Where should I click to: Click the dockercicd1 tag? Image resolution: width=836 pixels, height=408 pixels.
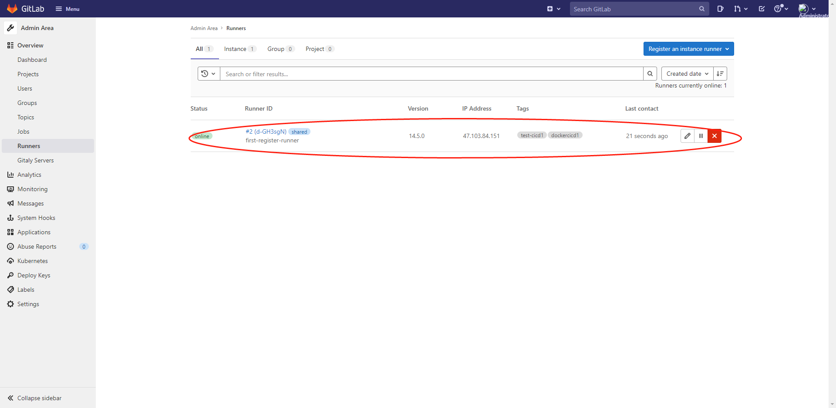point(565,135)
